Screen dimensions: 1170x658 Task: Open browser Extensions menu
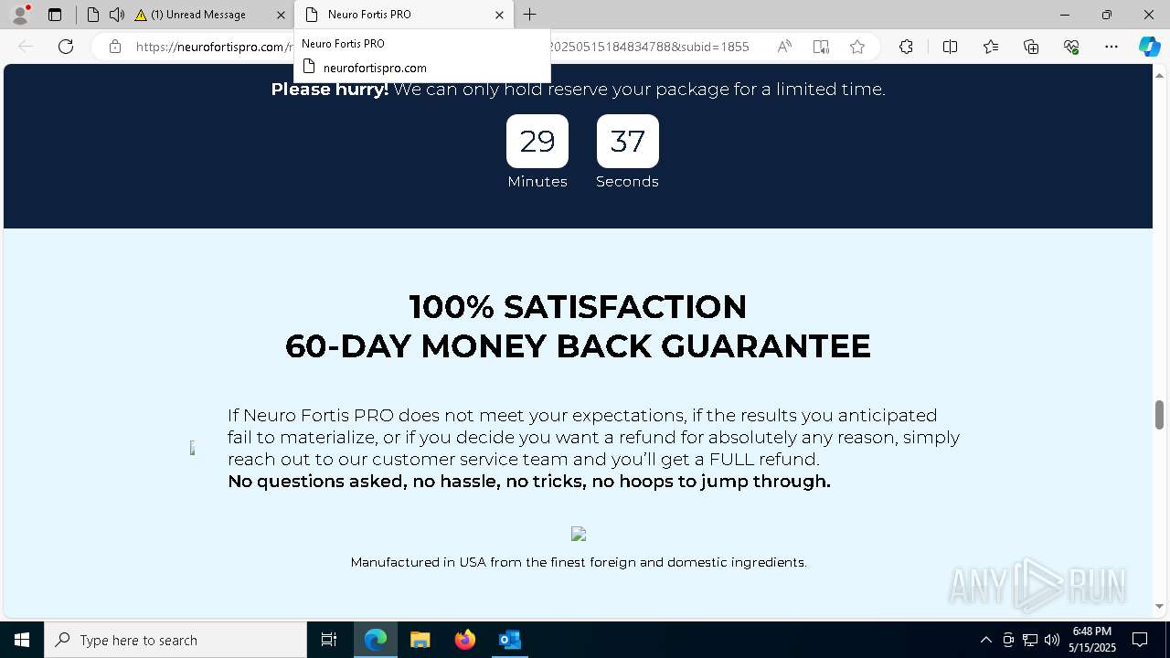click(906, 47)
